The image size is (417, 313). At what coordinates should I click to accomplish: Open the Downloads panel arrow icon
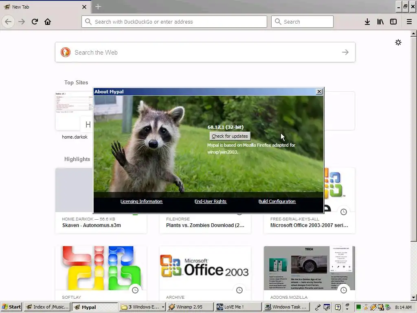click(x=367, y=22)
